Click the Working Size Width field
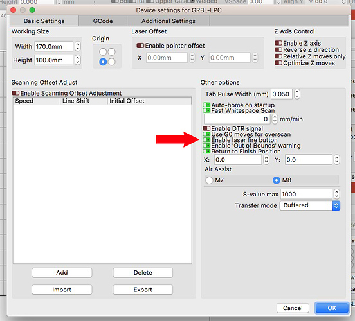This screenshot has width=355, height=321. [x=54, y=47]
